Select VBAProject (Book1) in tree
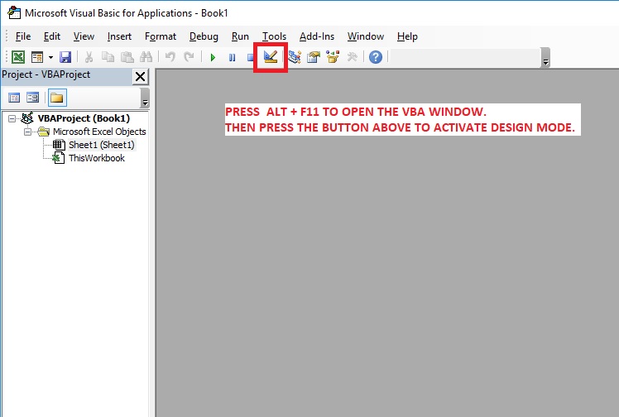The width and height of the screenshot is (619, 417). pos(84,118)
